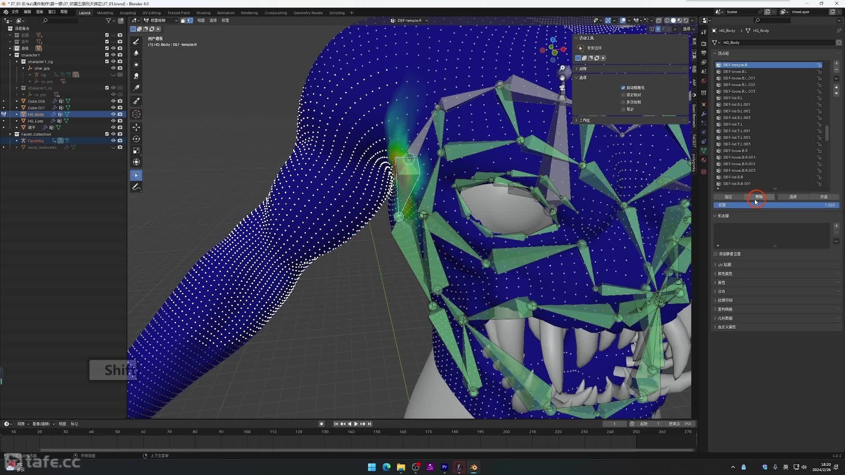This screenshot has width=845, height=475.
Task: Select the Smear weight tool
Action: pyautogui.click(x=136, y=76)
